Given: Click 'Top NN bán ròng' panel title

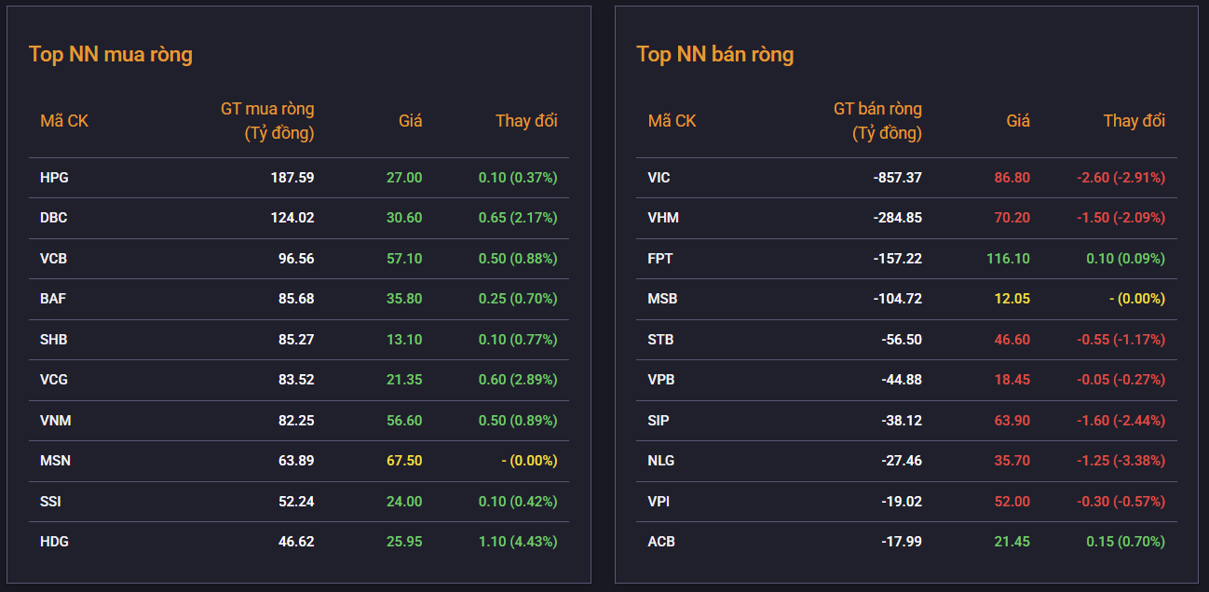Looking at the screenshot, I should point(715,54).
